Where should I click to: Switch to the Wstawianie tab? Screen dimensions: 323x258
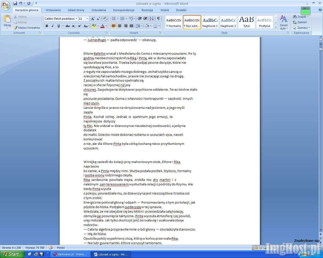pos(53,10)
